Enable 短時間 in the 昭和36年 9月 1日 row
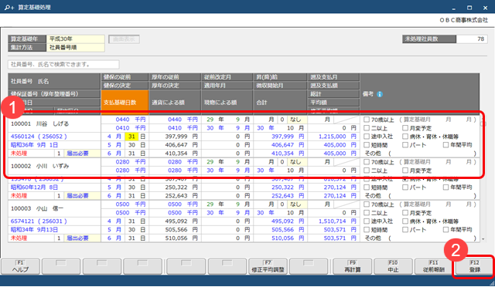The height and width of the screenshot is (287, 495). tap(367, 145)
